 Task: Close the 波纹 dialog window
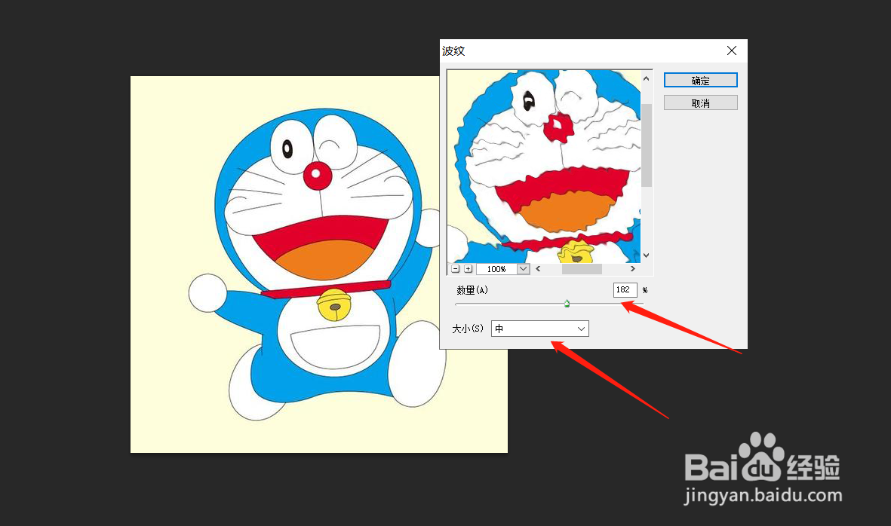pyautogui.click(x=732, y=50)
